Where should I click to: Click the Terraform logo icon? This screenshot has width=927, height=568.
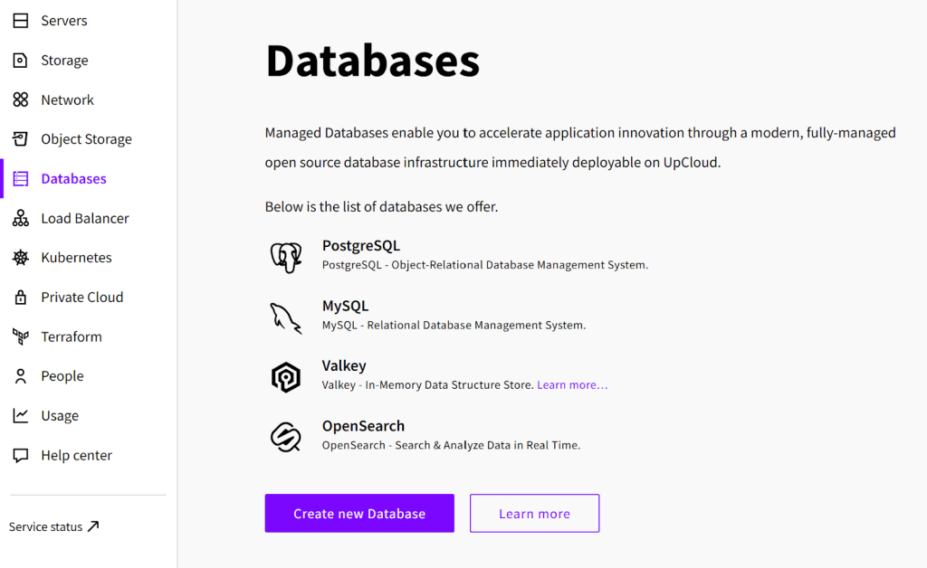(21, 336)
